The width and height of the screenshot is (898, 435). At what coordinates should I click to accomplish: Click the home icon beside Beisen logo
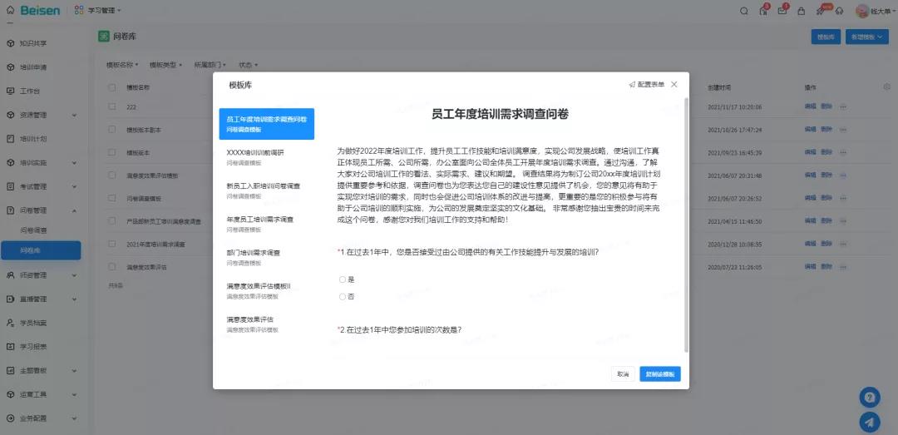point(10,10)
